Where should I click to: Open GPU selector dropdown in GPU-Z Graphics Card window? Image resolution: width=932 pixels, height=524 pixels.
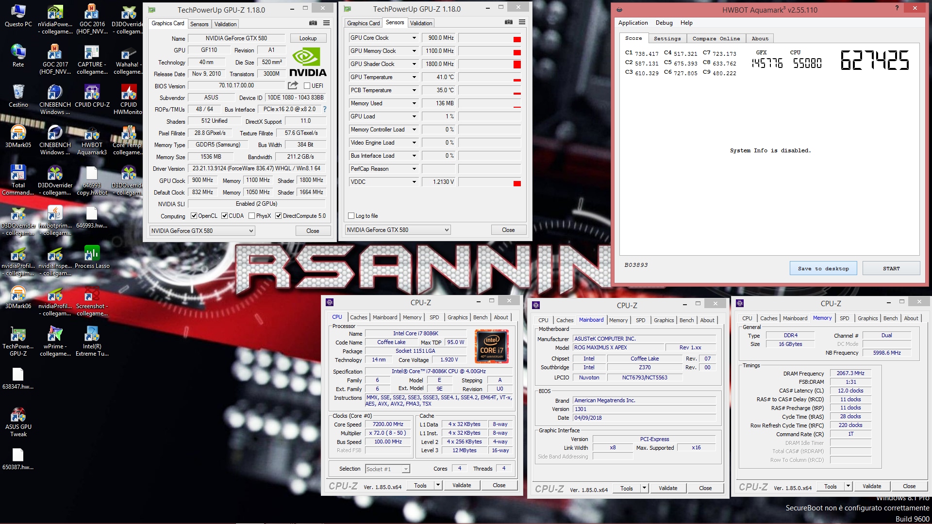tap(202, 231)
